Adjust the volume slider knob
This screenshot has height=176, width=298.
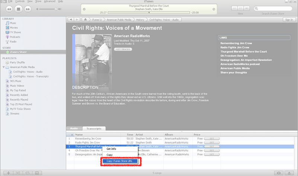point(56,9)
